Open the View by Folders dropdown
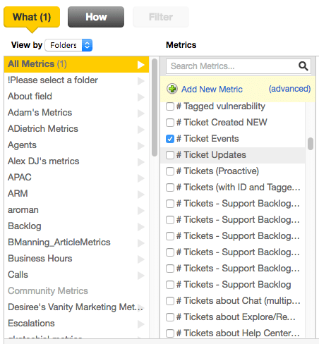Screen dimensions: 319x344 [x=68, y=45]
